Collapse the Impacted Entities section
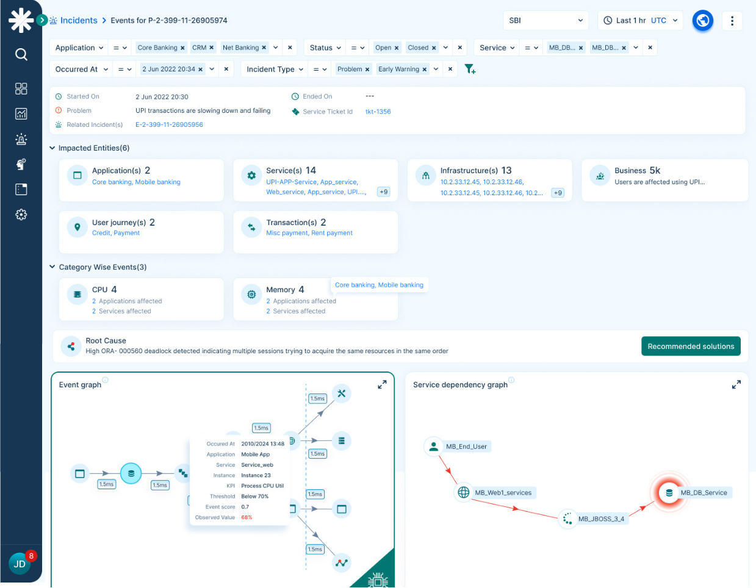 (52, 148)
